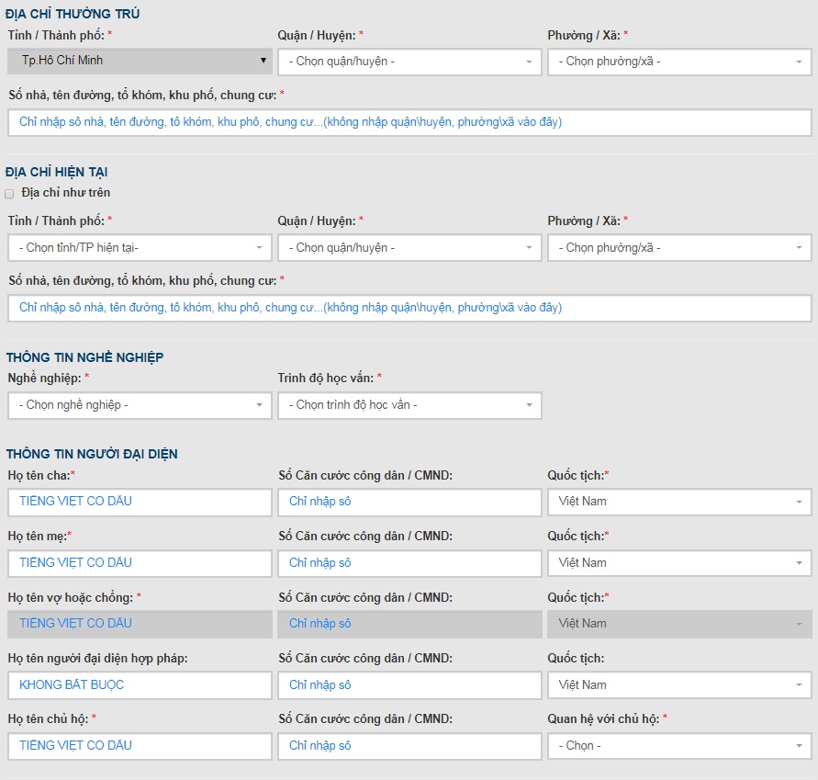This screenshot has width=818, height=780.
Task: Click mother's Căn cước công dân number field
Action: [409, 563]
